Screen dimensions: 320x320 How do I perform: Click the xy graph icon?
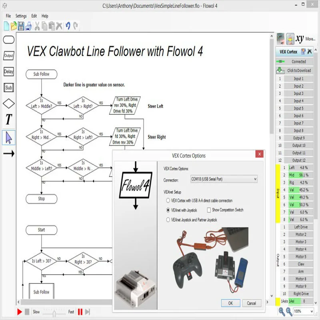point(300,38)
